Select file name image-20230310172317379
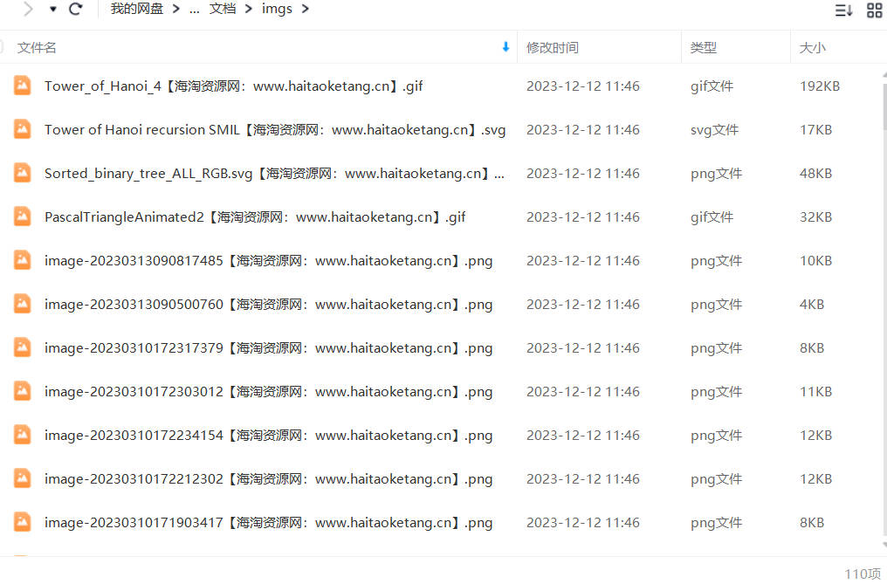 [x=269, y=347]
